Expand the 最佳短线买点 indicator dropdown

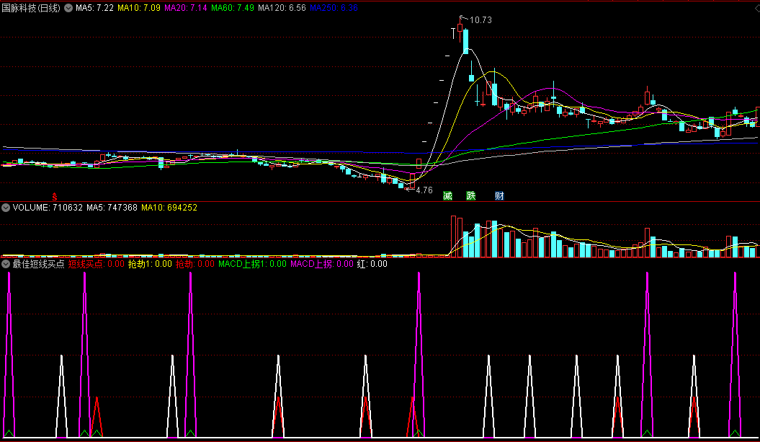click(6, 264)
